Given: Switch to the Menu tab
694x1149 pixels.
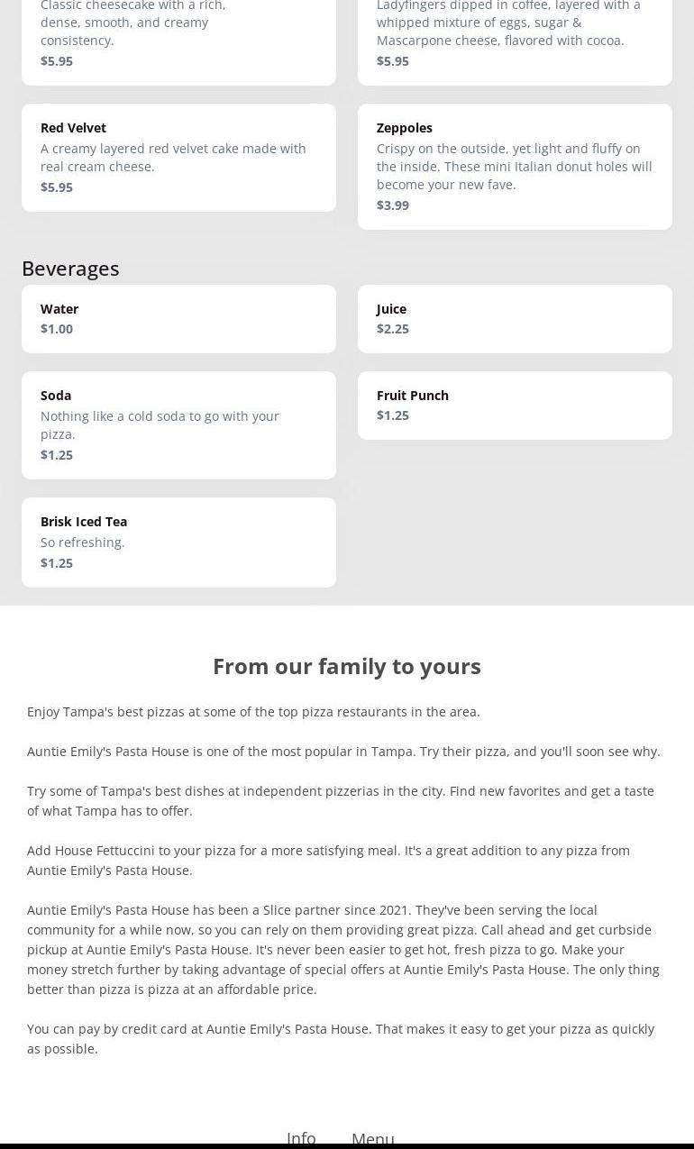Looking at the screenshot, I should tap(373, 1137).
